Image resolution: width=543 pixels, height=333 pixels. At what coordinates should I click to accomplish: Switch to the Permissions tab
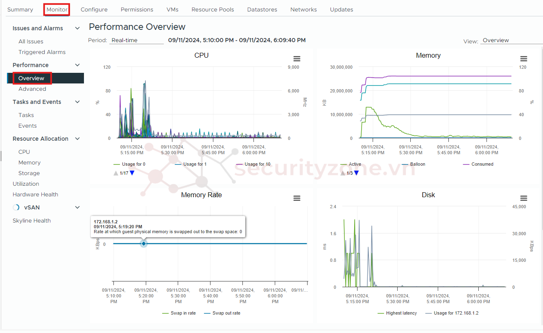(x=137, y=9)
